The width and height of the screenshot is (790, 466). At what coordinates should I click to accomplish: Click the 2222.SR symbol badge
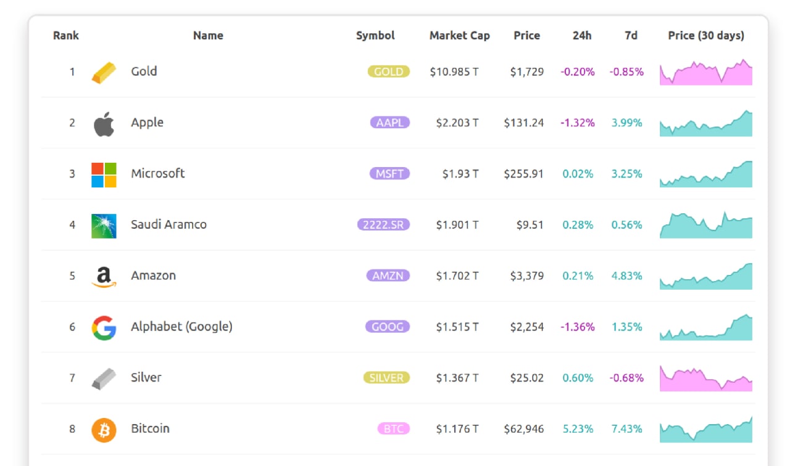[383, 225]
